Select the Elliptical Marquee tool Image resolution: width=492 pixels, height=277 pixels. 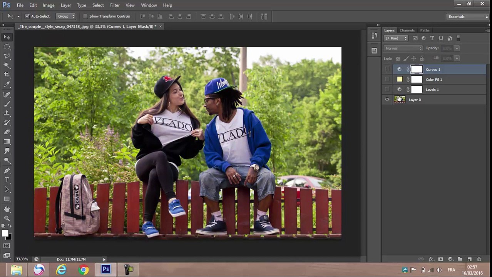pyautogui.click(x=7, y=47)
